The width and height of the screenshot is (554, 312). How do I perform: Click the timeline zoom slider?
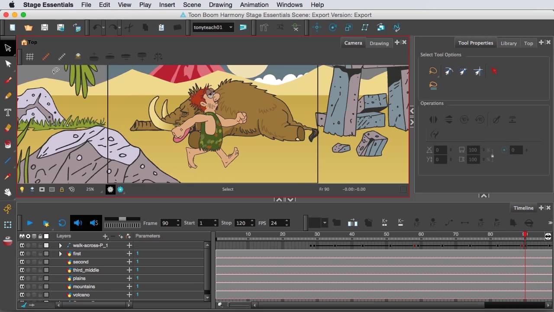pyautogui.click(x=239, y=305)
